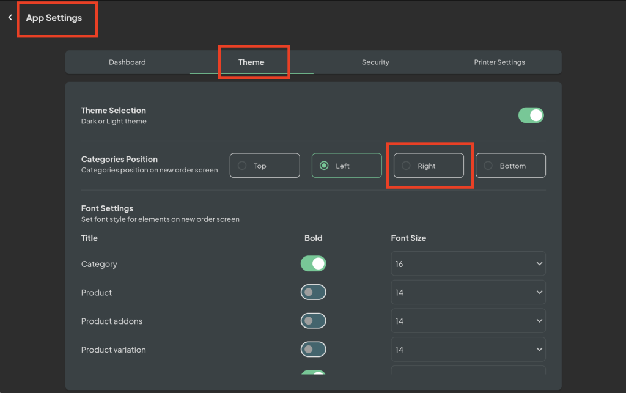The height and width of the screenshot is (393, 626).
Task: Select the Theme tab
Action: 251,62
